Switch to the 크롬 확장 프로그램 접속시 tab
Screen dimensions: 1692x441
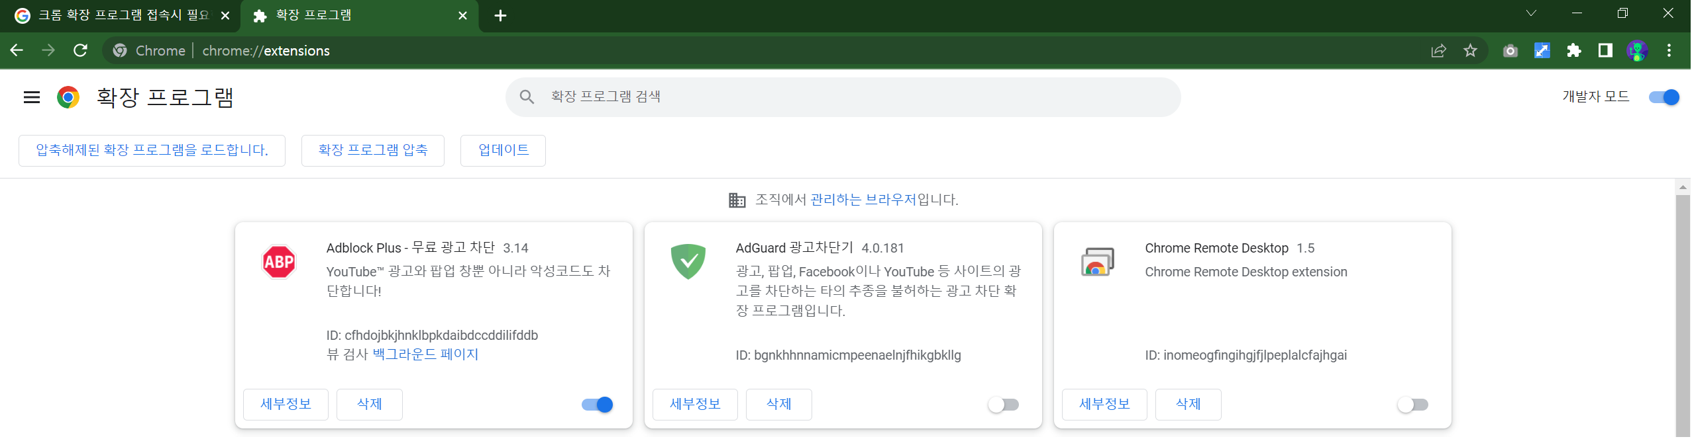tap(121, 16)
